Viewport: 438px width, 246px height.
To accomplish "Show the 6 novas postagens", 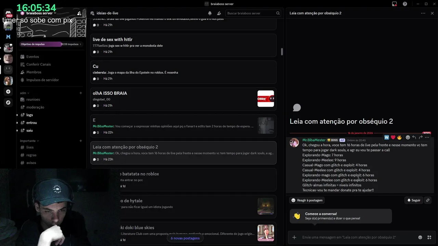I will click(185, 238).
